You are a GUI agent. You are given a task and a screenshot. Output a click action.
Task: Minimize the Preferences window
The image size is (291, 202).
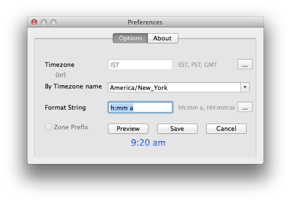pyautogui.click(x=44, y=22)
